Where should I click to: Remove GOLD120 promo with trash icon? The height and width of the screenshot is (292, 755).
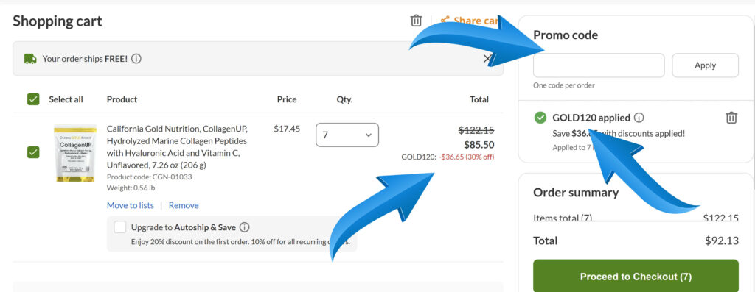coord(731,118)
